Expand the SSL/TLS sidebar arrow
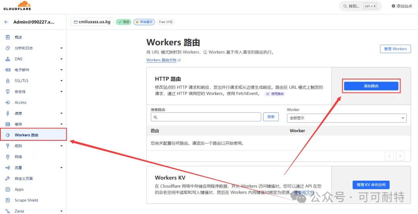The width and height of the screenshot is (418, 214). (62, 81)
